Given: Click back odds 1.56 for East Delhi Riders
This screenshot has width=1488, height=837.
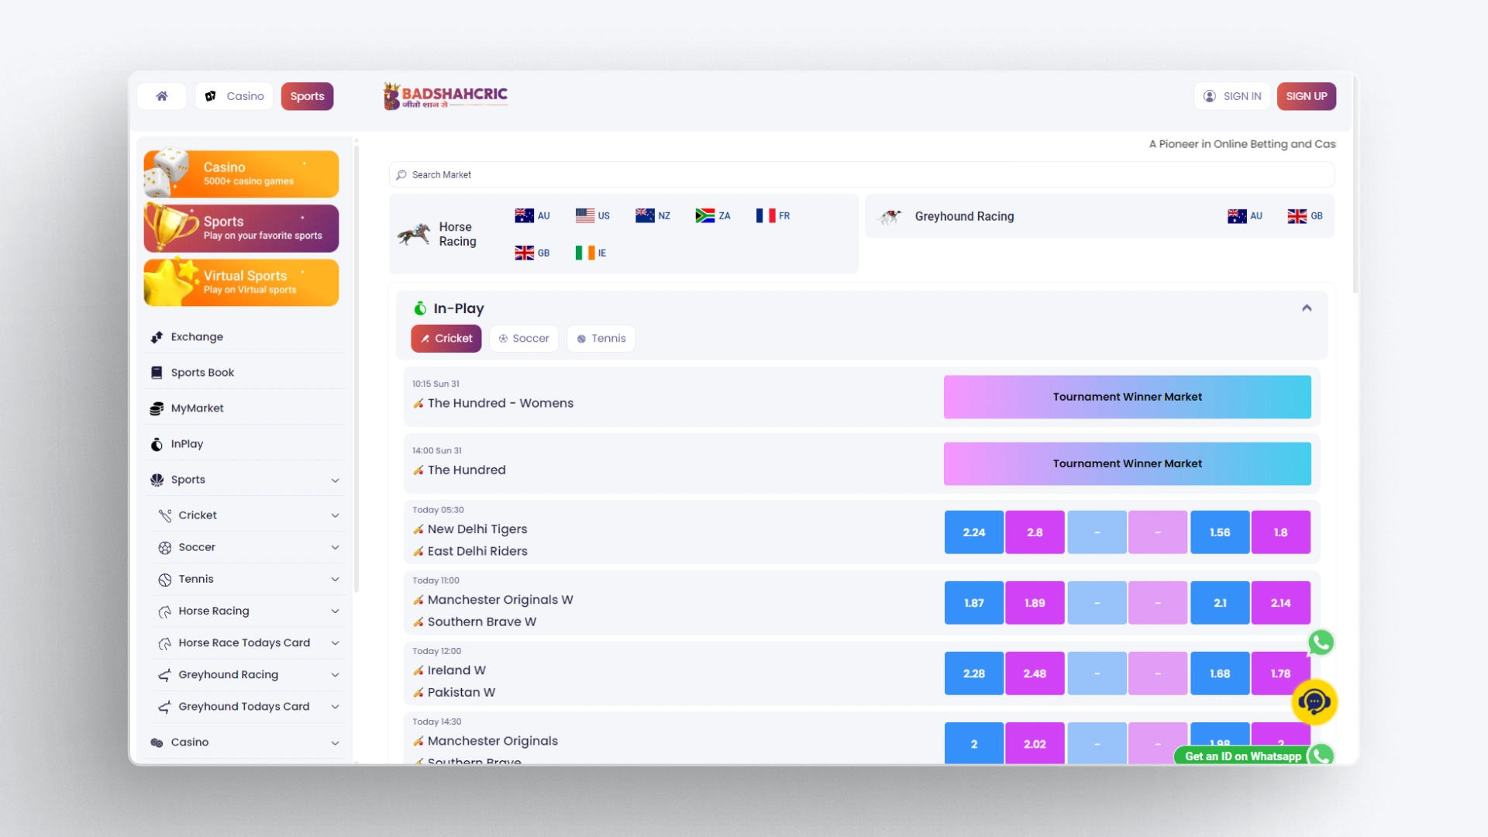Looking at the screenshot, I should [x=1220, y=532].
